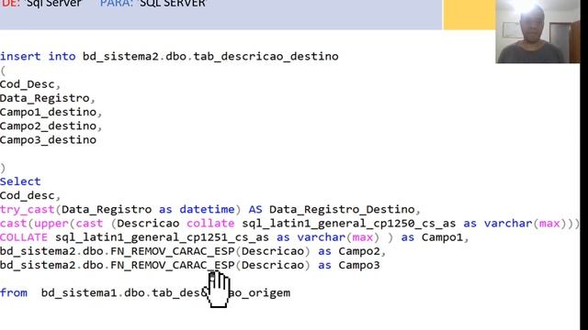Click the 'COLLATE' uppercase keyword
Image resolution: width=588 pixels, height=330 pixels.
pos(24,237)
